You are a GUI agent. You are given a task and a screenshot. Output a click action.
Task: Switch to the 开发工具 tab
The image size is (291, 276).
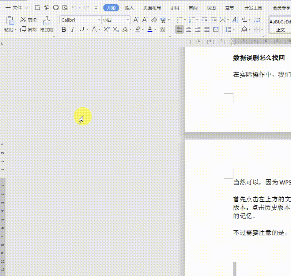pos(253,8)
